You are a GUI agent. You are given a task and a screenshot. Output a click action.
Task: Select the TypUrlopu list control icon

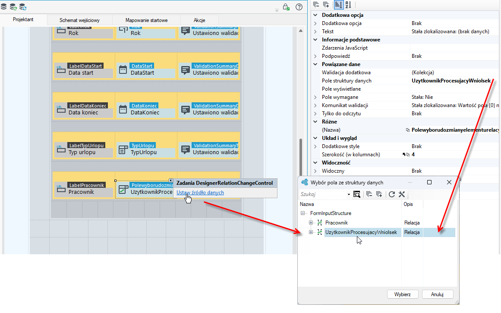pos(123,149)
